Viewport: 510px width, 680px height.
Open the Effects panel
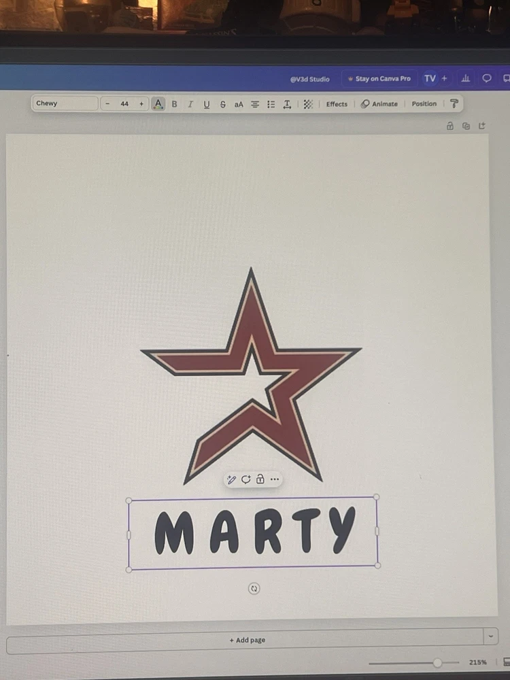tap(337, 104)
